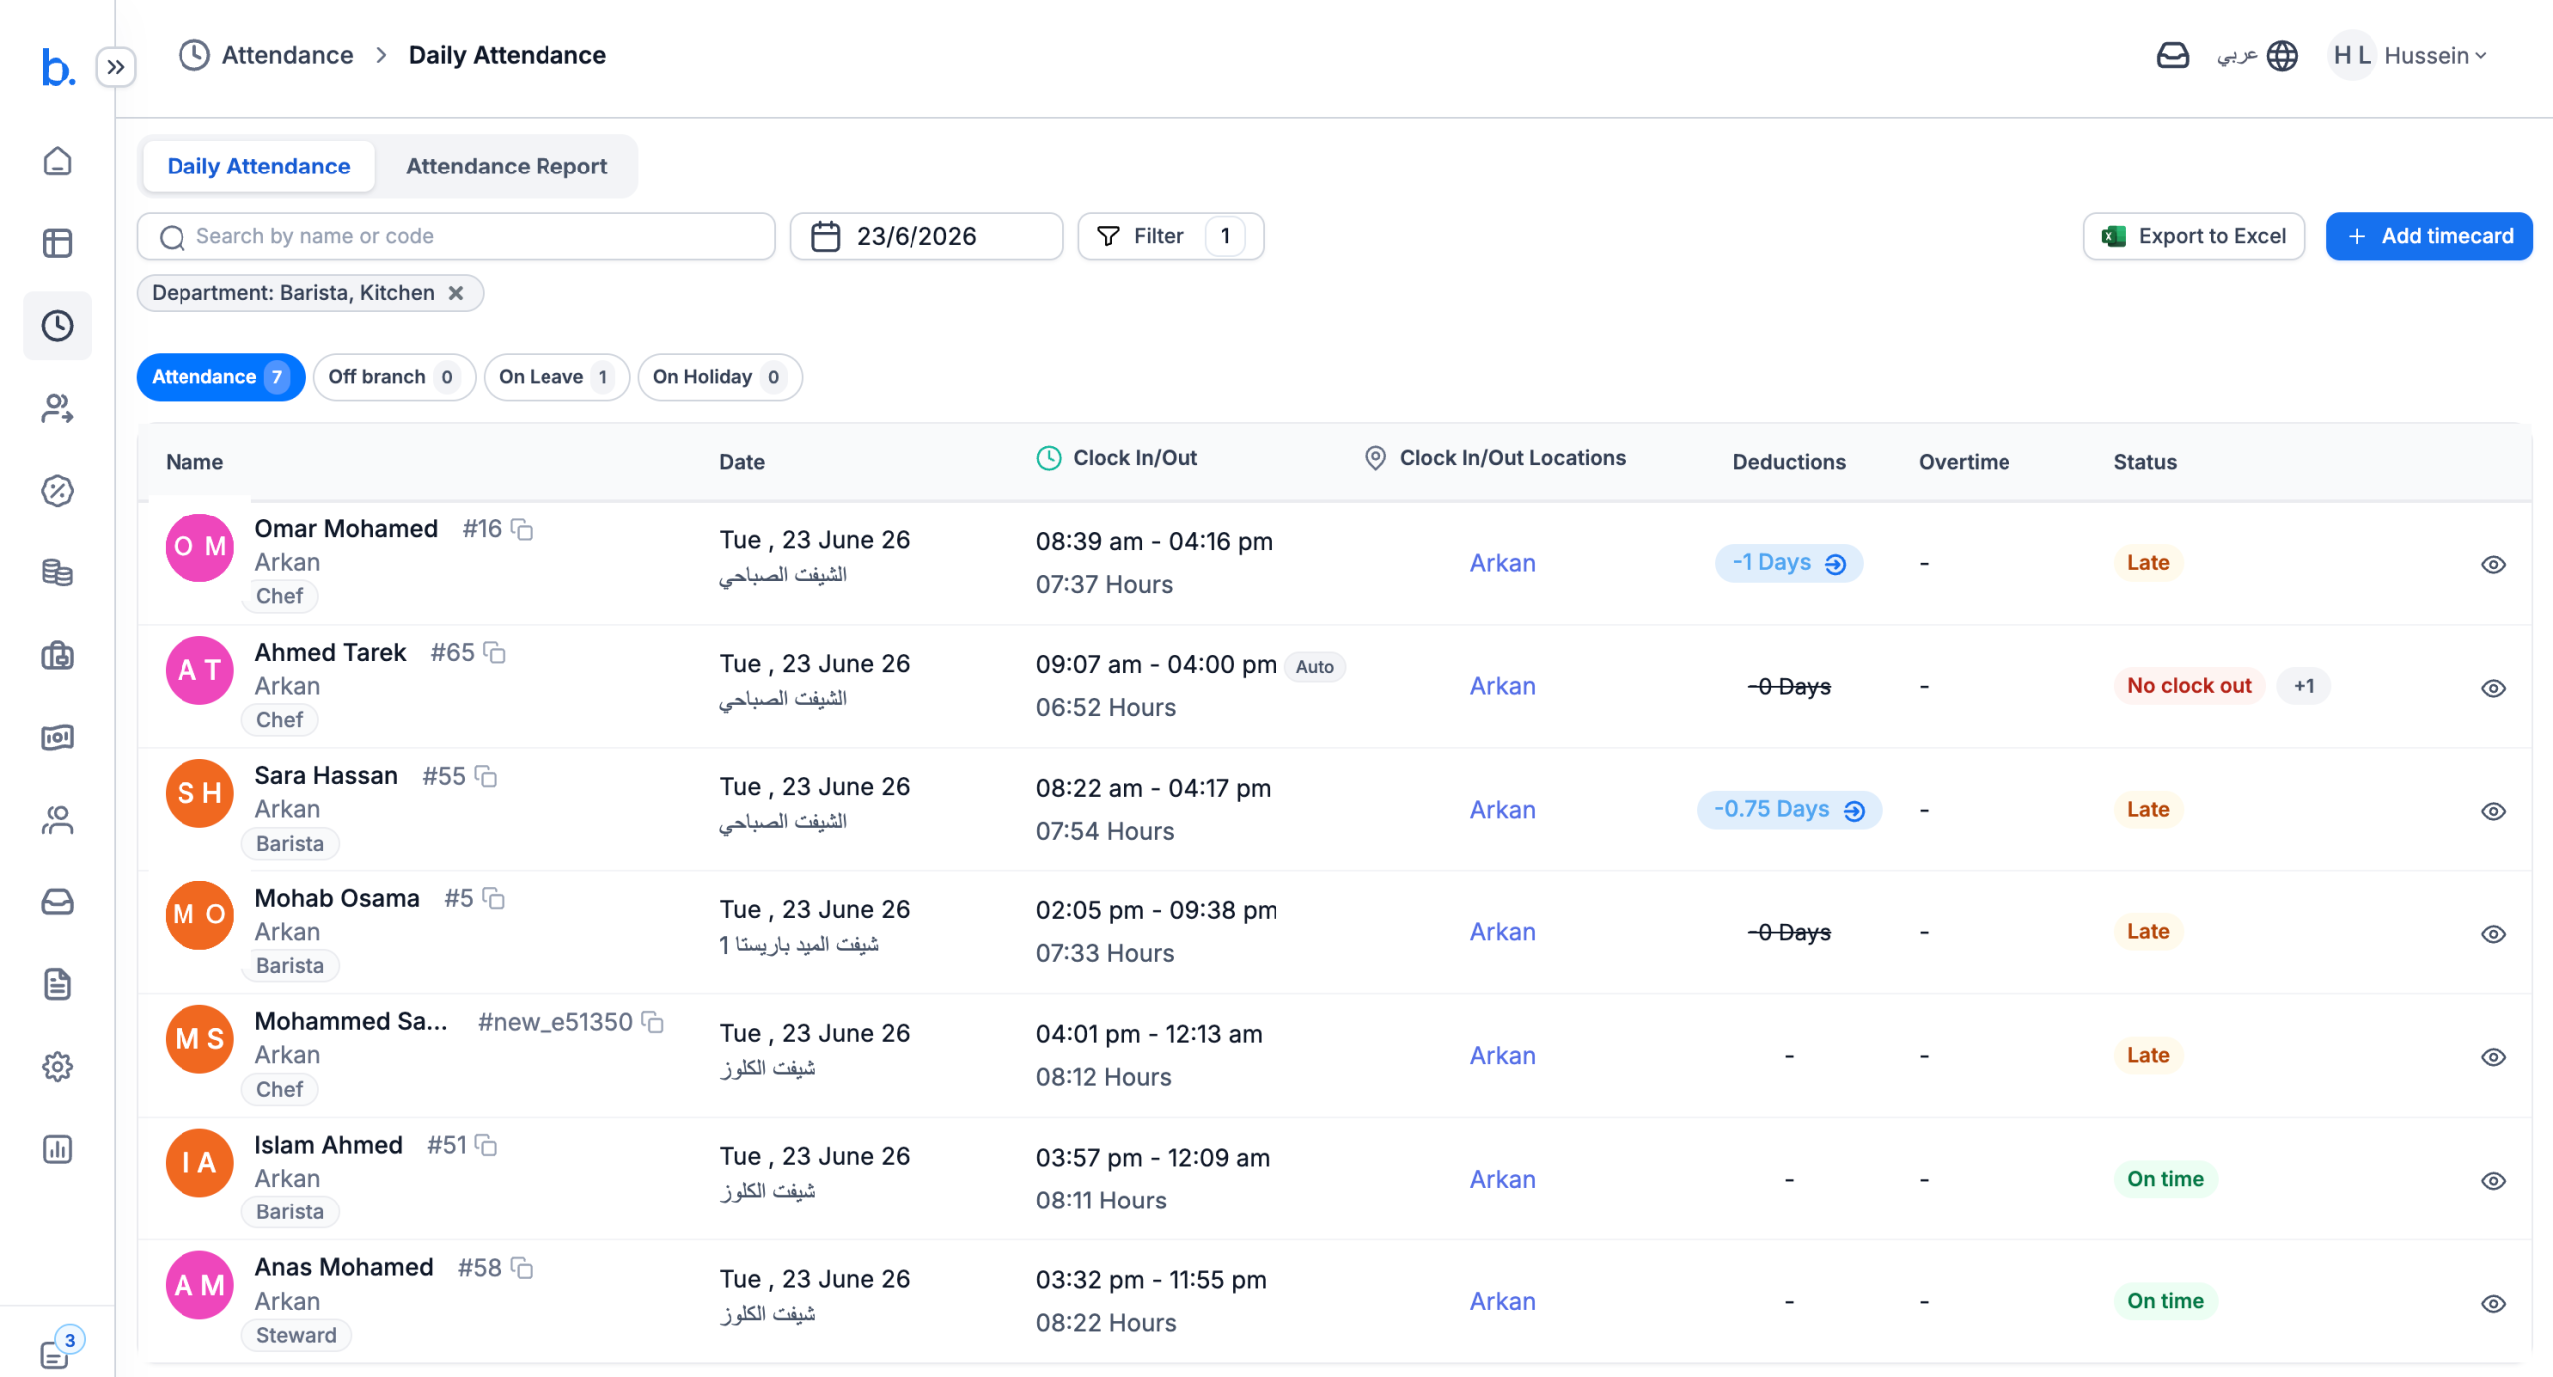Focus the Search by name or code field
The height and width of the screenshot is (1377, 2553).
click(x=456, y=236)
